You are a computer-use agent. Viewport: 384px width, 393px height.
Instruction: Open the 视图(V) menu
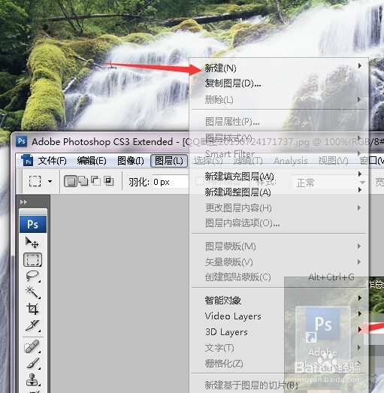click(334, 161)
